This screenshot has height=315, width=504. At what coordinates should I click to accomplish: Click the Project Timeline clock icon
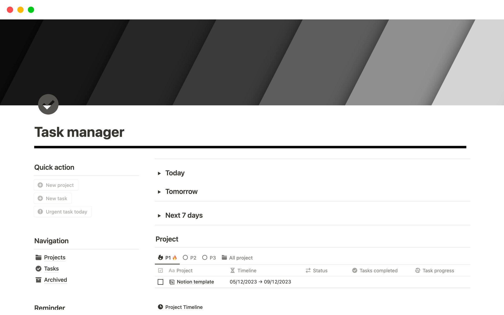(x=161, y=307)
